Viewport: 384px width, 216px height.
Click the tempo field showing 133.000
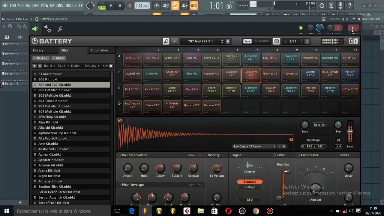(x=142, y=5)
